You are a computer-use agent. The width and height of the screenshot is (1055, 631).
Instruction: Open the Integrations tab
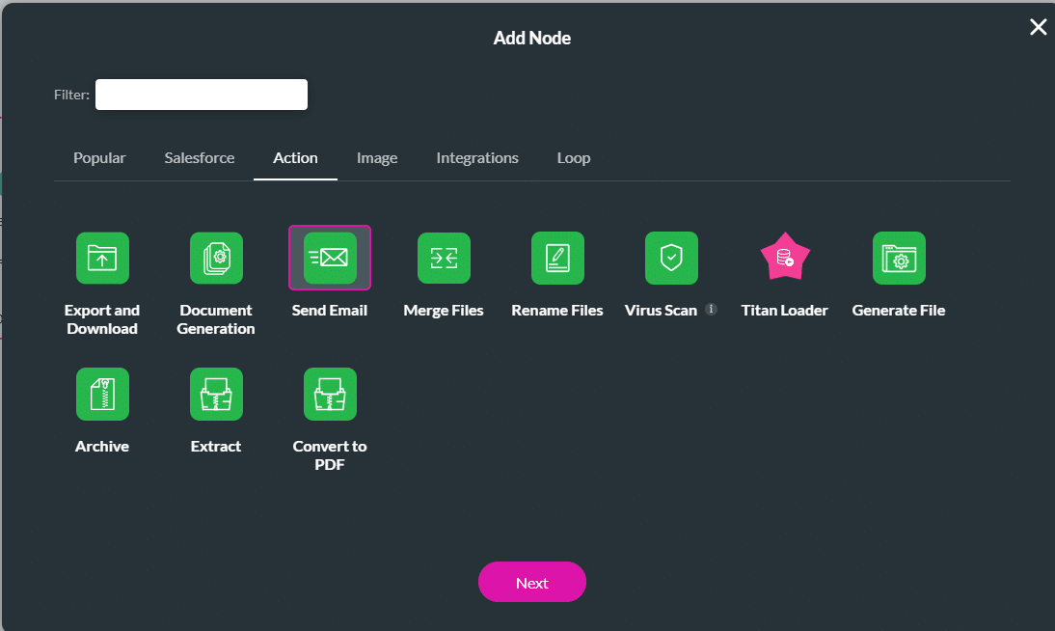[x=477, y=157]
